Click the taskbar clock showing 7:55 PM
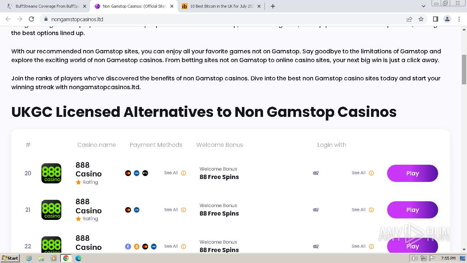This screenshot has width=467, height=263. tap(448, 258)
